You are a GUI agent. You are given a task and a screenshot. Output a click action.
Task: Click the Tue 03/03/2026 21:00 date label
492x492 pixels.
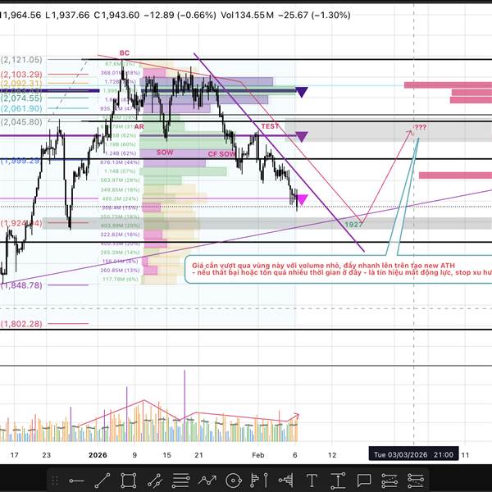pos(413,454)
